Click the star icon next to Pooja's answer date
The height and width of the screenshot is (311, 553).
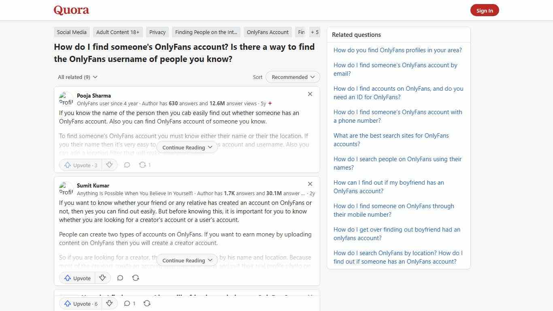(x=270, y=103)
